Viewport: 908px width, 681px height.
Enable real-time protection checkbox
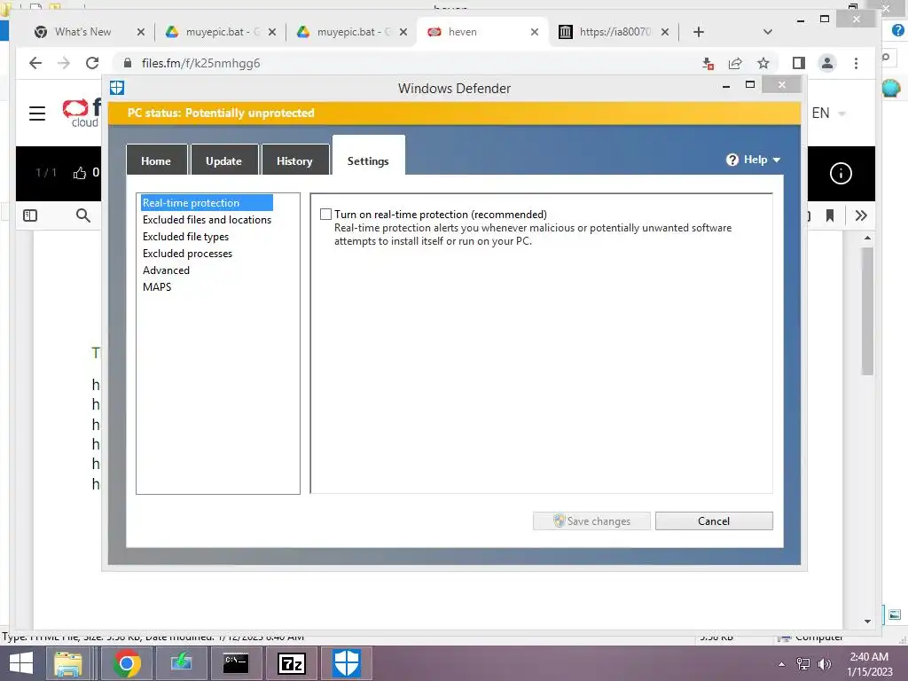coord(326,215)
